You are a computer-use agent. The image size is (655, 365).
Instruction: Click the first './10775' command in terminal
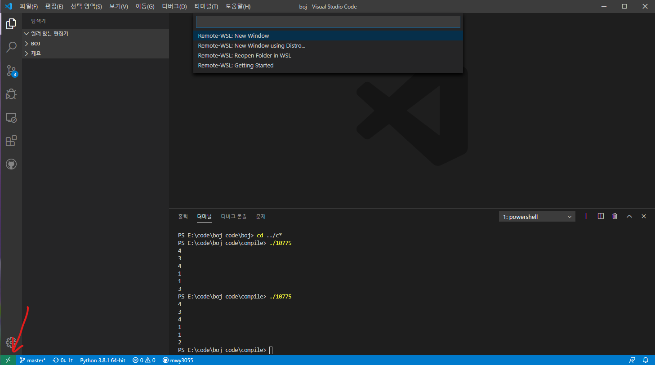click(x=281, y=243)
